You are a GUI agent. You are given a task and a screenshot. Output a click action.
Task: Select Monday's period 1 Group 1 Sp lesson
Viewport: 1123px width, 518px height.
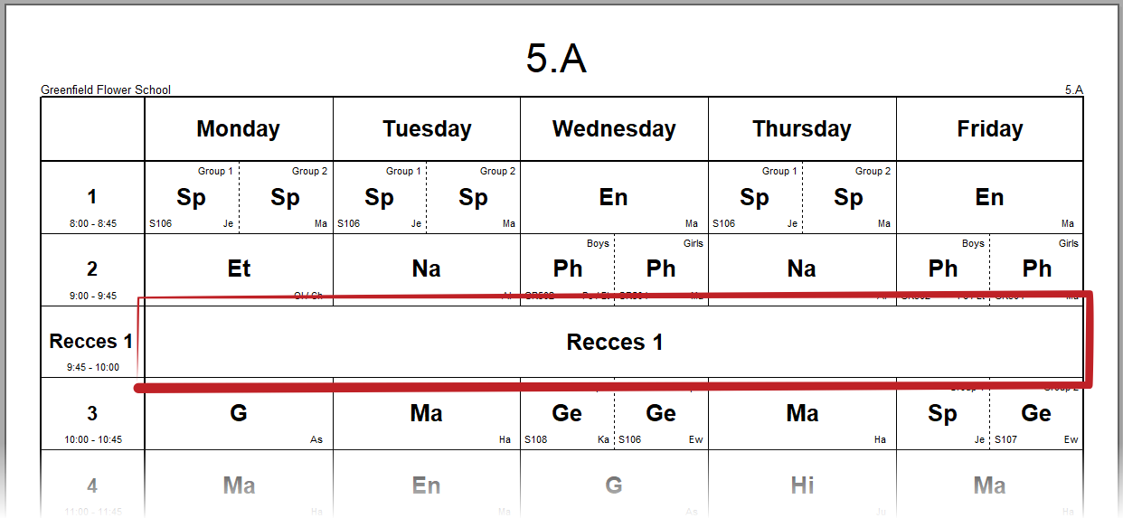coord(192,198)
